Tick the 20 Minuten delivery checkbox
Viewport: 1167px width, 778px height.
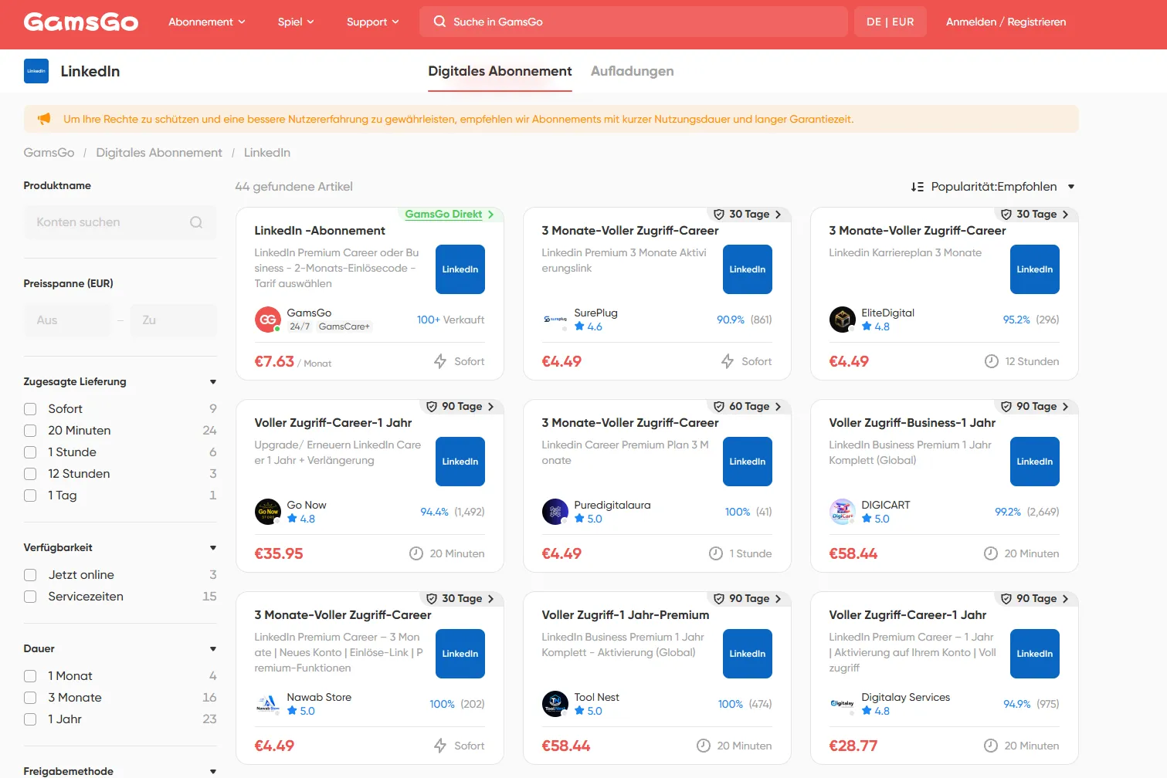[x=30, y=431]
